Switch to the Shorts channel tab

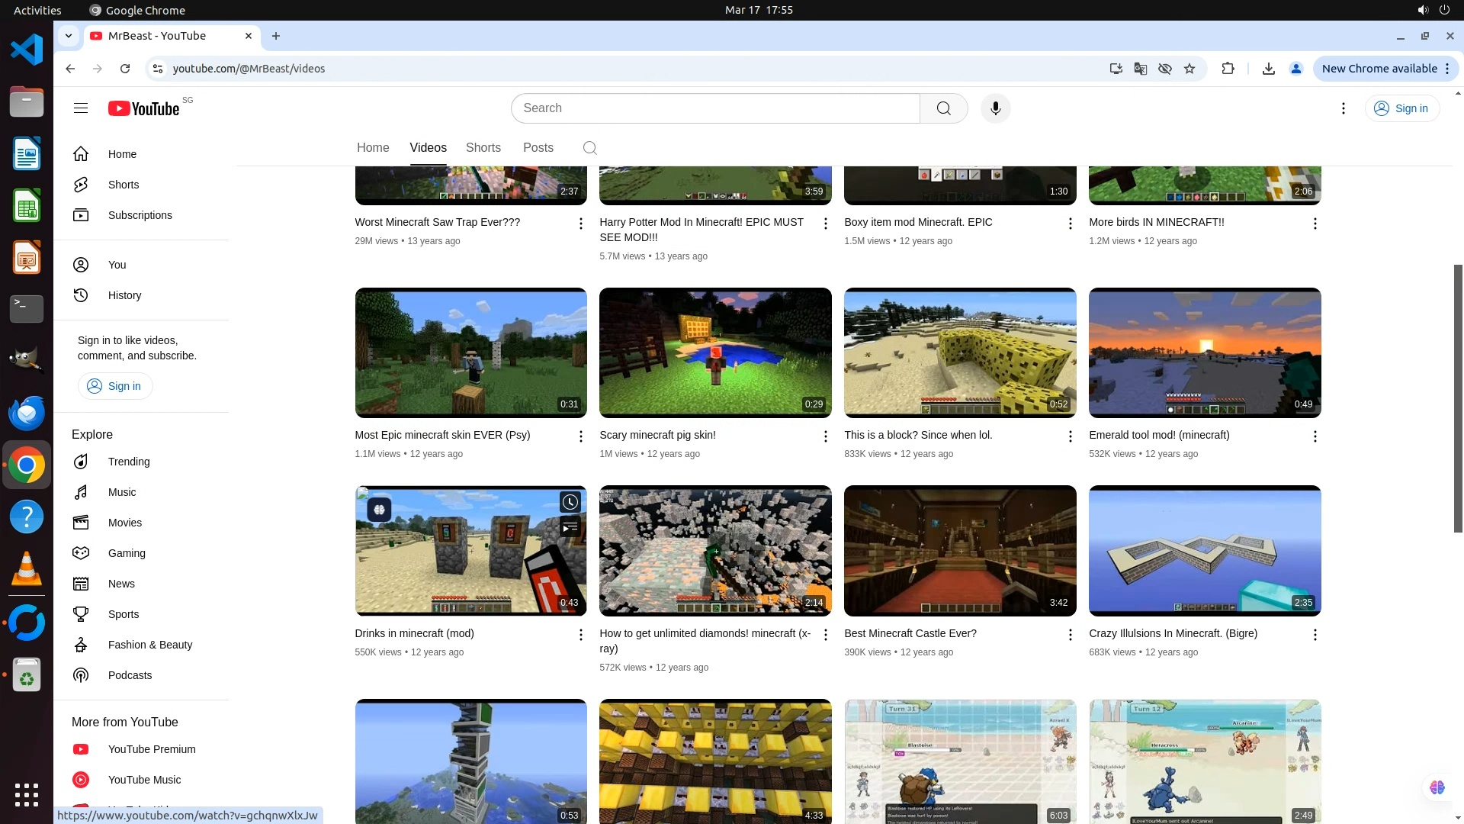pos(483,148)
